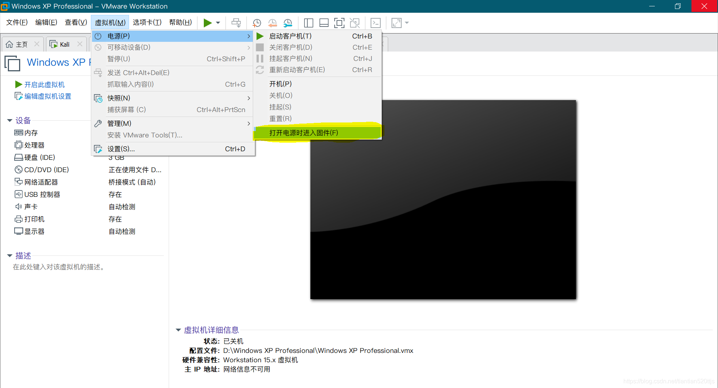Collapse the 描述 section
This screenshot has height=388, width=718.
pos(10,256)
